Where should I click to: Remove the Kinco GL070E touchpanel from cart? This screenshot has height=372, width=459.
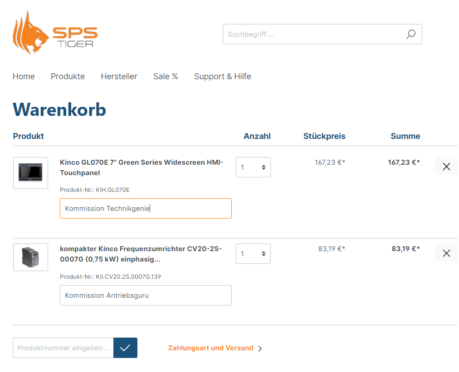click(446, 166)
